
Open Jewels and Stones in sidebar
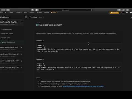pos(7,34)
